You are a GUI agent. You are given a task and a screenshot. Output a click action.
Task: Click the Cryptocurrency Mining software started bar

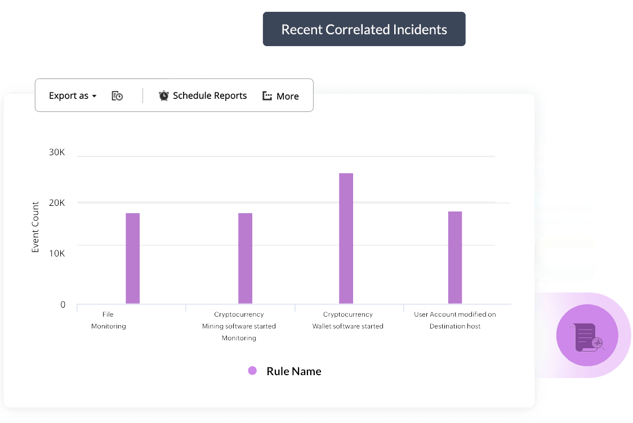point(245,259)
